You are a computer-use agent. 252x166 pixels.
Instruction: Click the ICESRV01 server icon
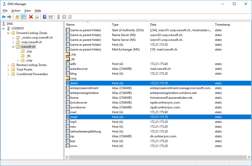(9, 28)
